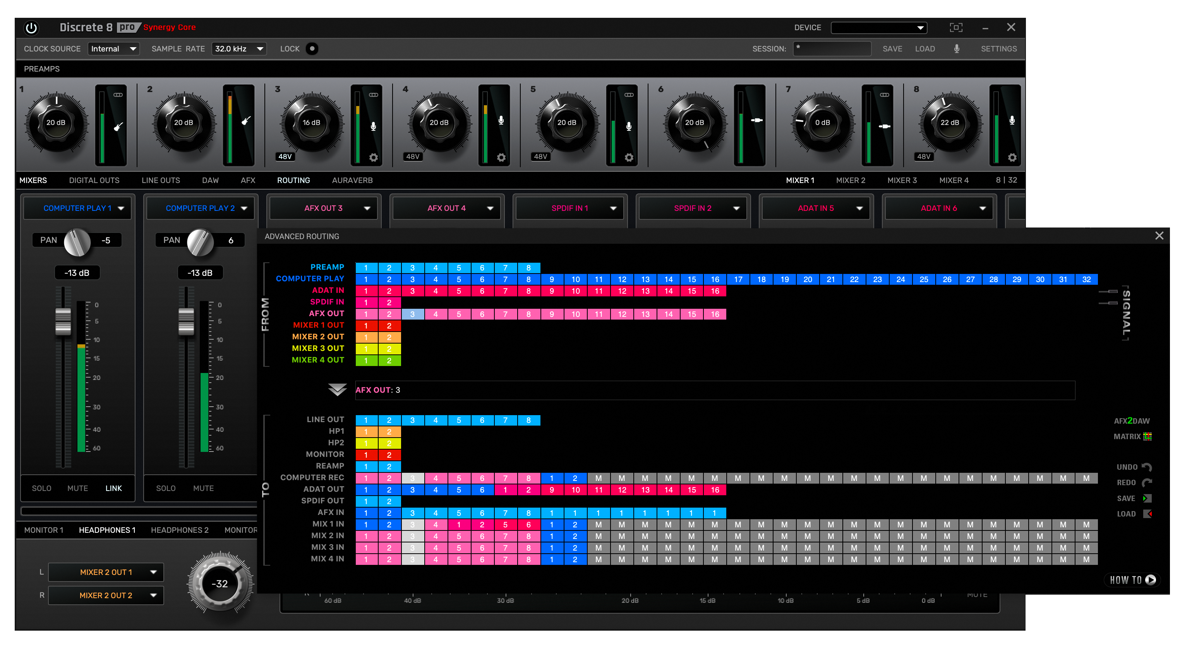Image resolution: width=1204 pixels, height=650 pixels.
Task: Switch to the DIGITAL OUTS tab
Action: pyautogui.click(x=94, y=180)
